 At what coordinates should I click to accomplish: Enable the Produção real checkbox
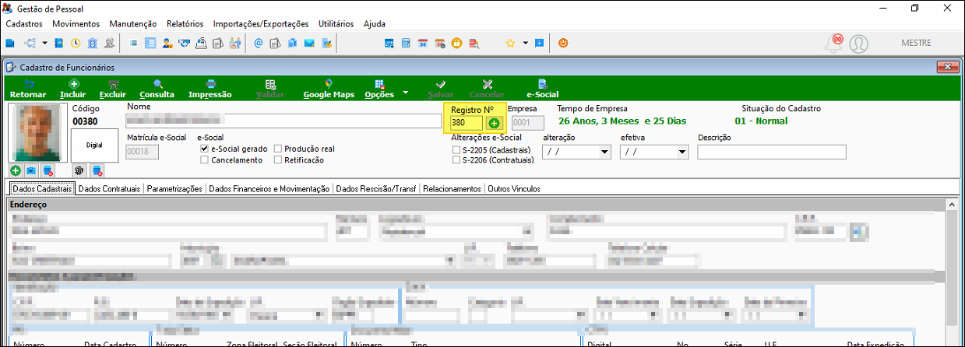click(278, 149)
